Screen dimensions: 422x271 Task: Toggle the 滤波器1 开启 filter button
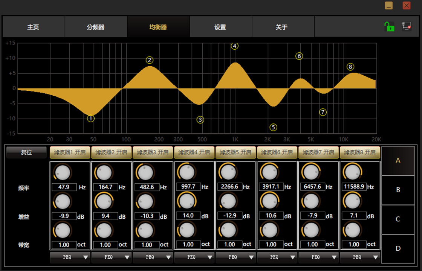click(70, 152)
